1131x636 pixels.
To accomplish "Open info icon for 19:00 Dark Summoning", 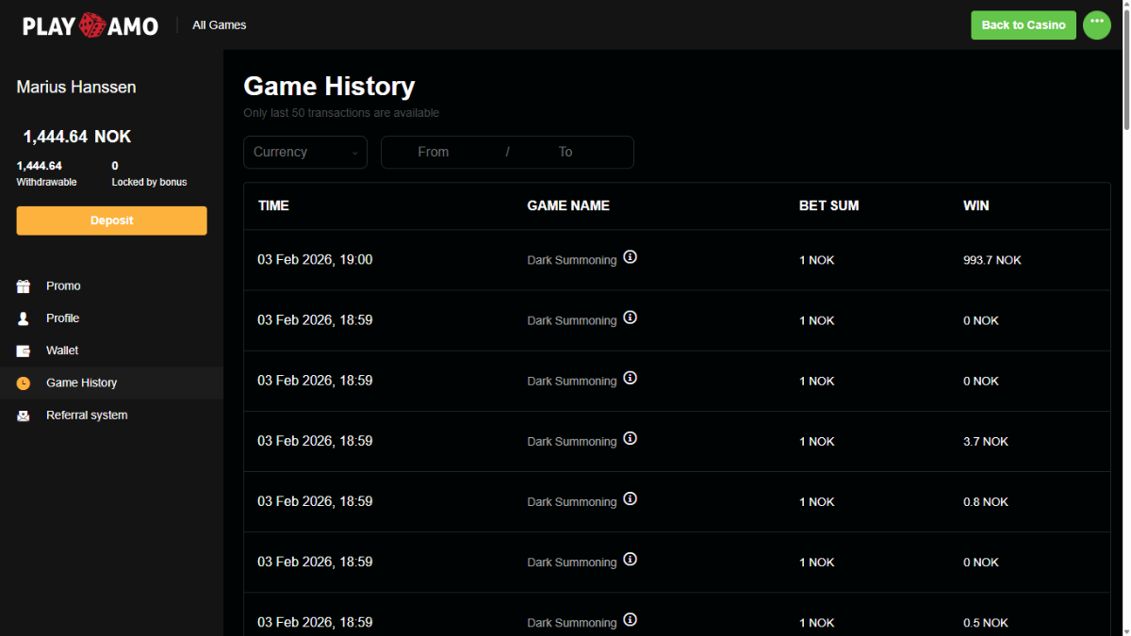I will tap(631, 257).
